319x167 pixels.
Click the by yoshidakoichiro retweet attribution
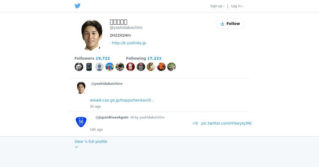(149, 117)
